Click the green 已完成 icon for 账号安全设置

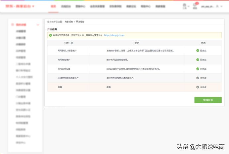pyautogui.click(x=198, y=69)
